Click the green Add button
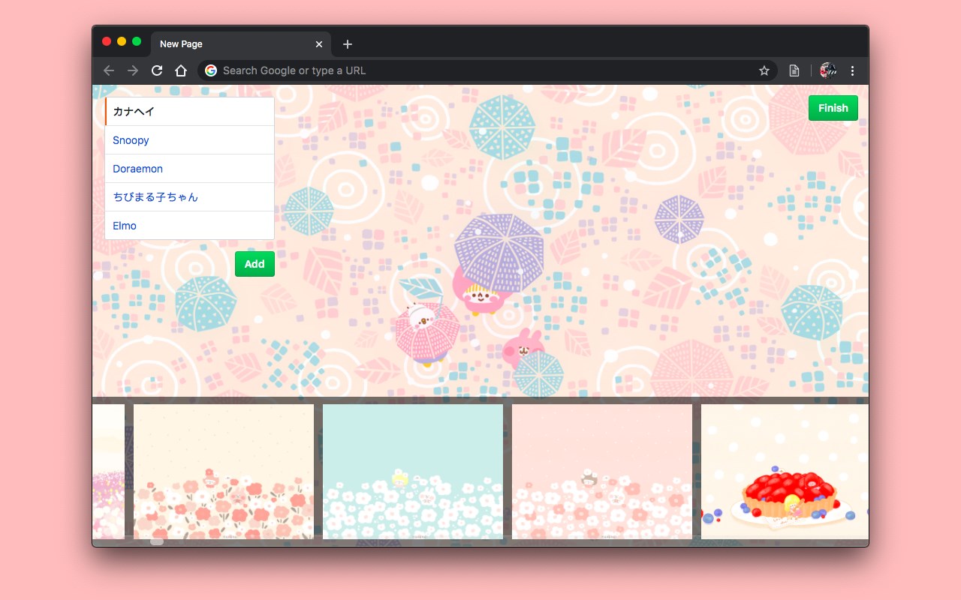The image size is (961, 600). click(255, 264)
